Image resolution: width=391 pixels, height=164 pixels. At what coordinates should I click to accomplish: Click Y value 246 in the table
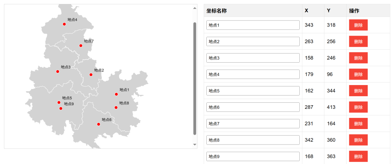(x=331, y=58)
